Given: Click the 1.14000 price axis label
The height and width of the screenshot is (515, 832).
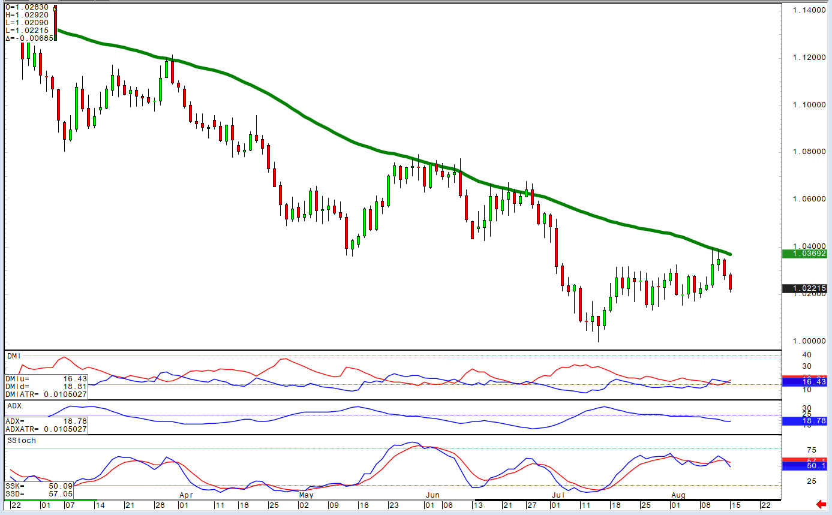Looking at the screenshot, I should [x=809, y=11].
